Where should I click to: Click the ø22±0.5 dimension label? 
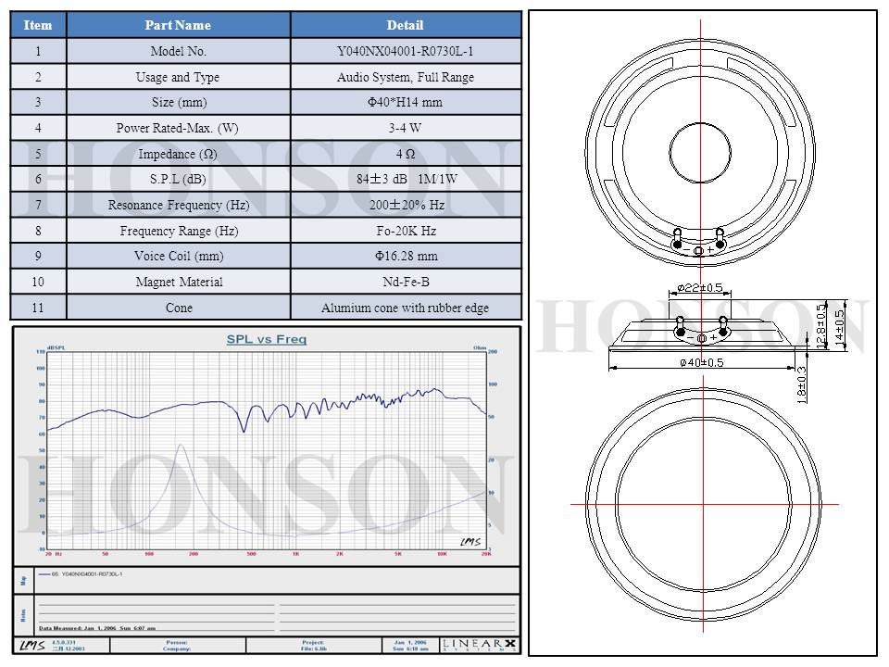click(700, 287)
